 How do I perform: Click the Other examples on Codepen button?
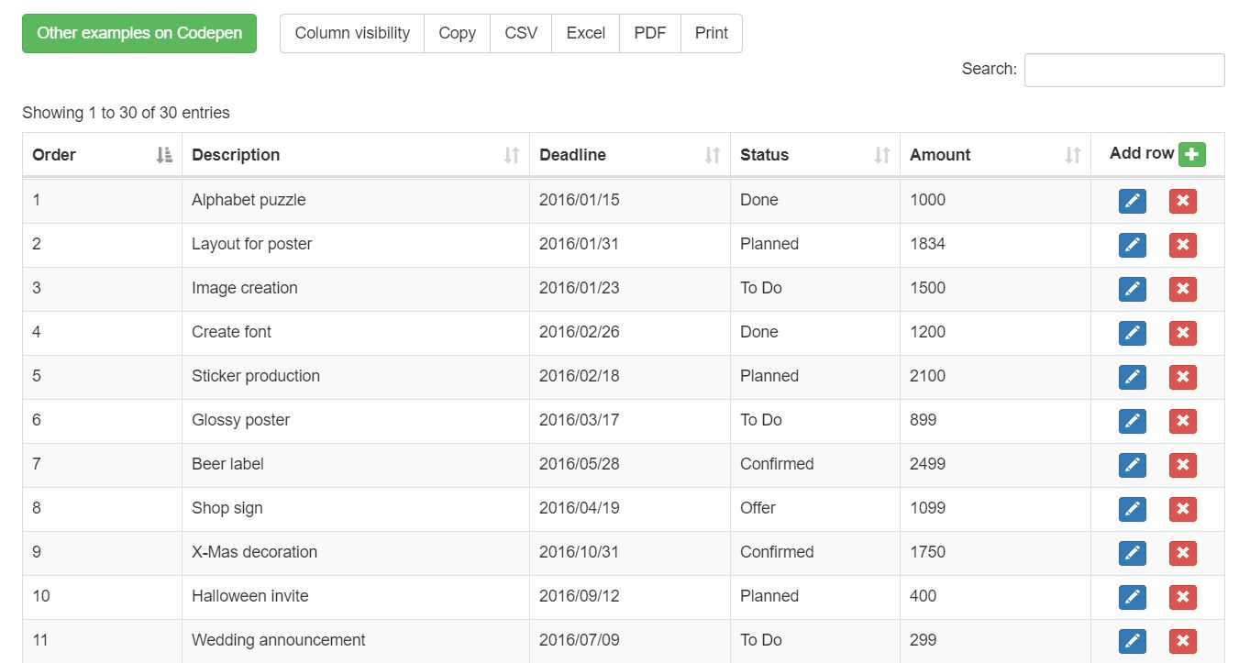[138, 33]
